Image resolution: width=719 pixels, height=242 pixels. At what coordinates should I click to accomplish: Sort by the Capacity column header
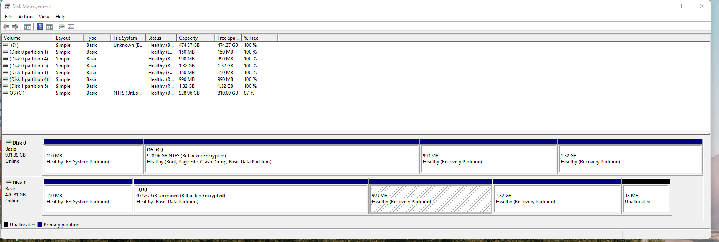[196, 38]
